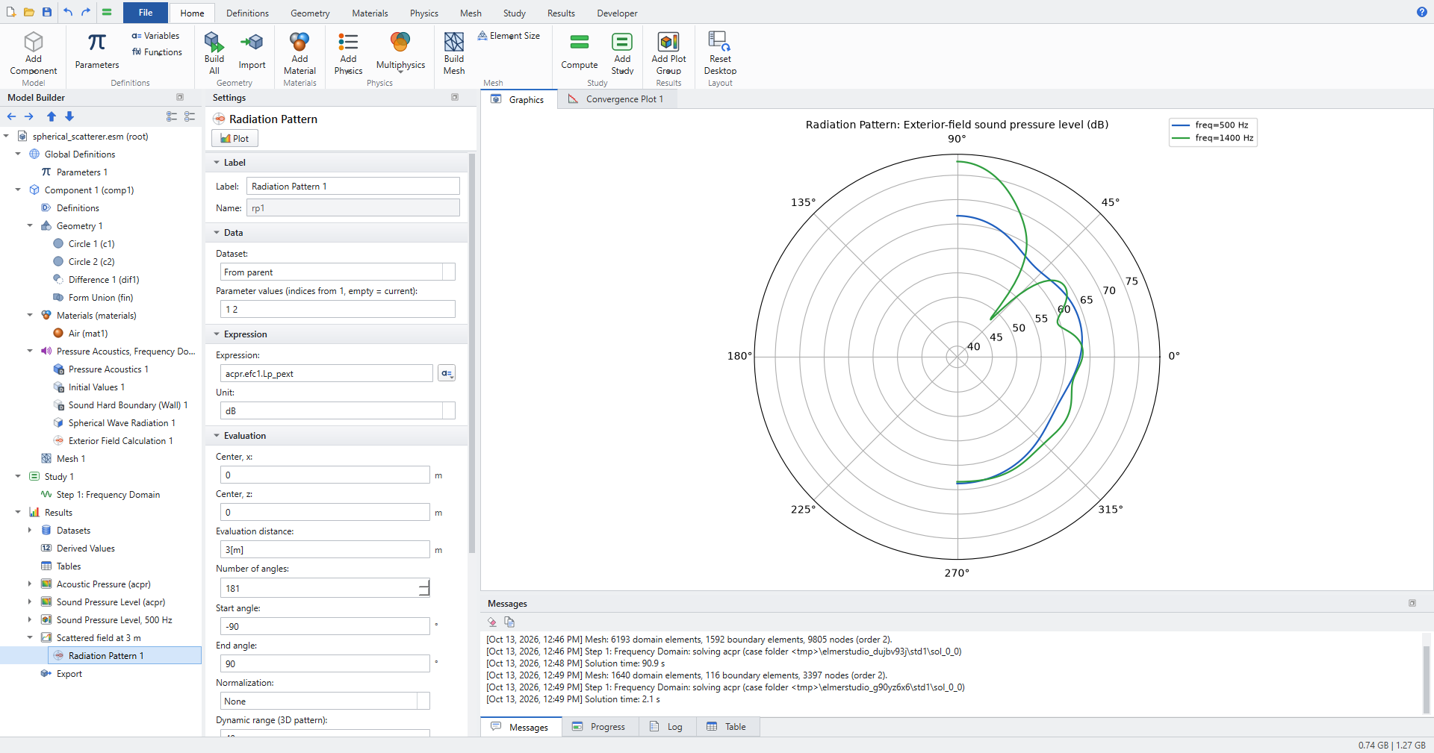Click the Element Size button
The height and width of the screenshot is (753, 1434).
coord(509,36)
